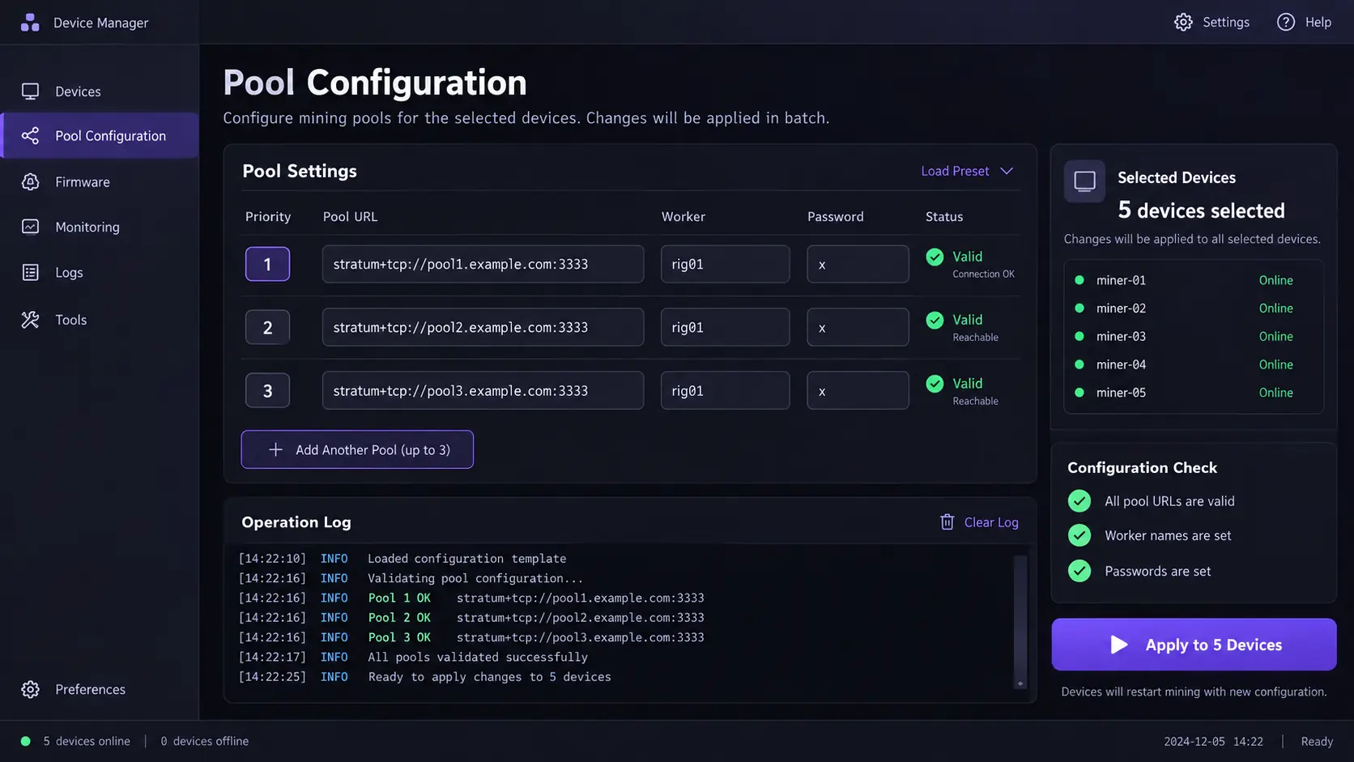The height and width of the screenshot is (762, 1354).
Task: Click the play icon on Apply button
Action: tap(1118, 645)
